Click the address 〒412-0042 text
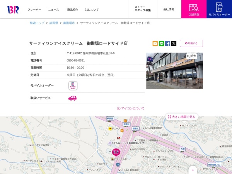This screenshot has height=174, width=232. tap(90, 53)
